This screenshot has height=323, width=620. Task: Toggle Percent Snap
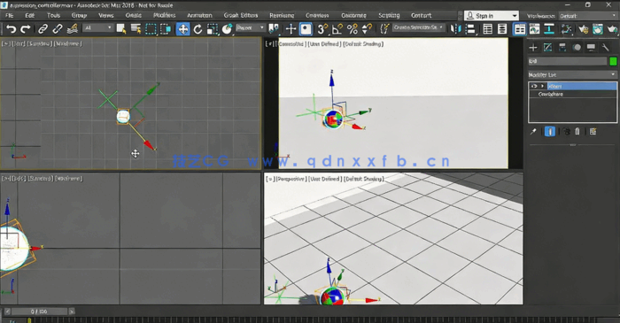pyautogui.click(x=352, y=29)
